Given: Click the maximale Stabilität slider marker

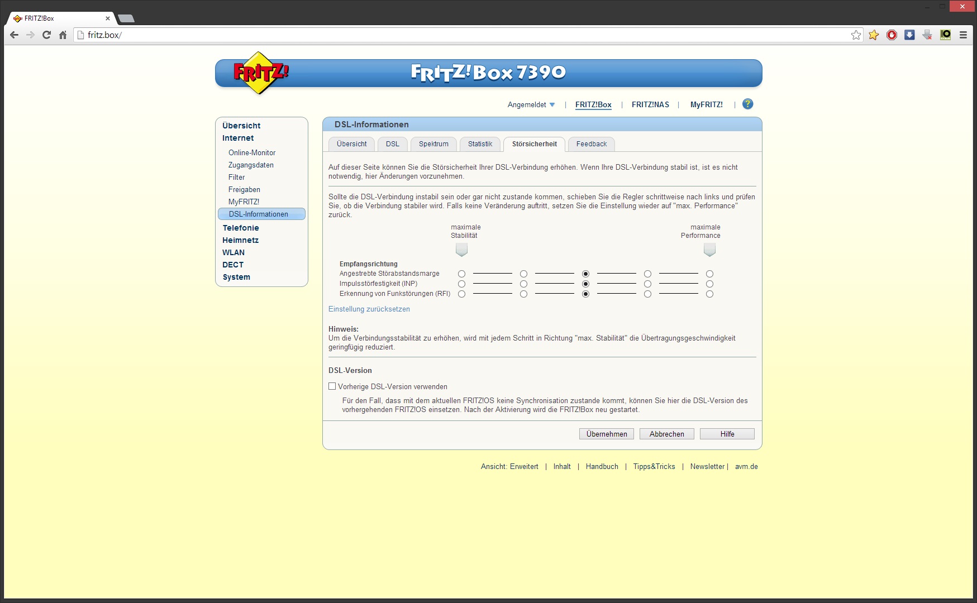Looking at the screenshot, I should click(461, 250).
